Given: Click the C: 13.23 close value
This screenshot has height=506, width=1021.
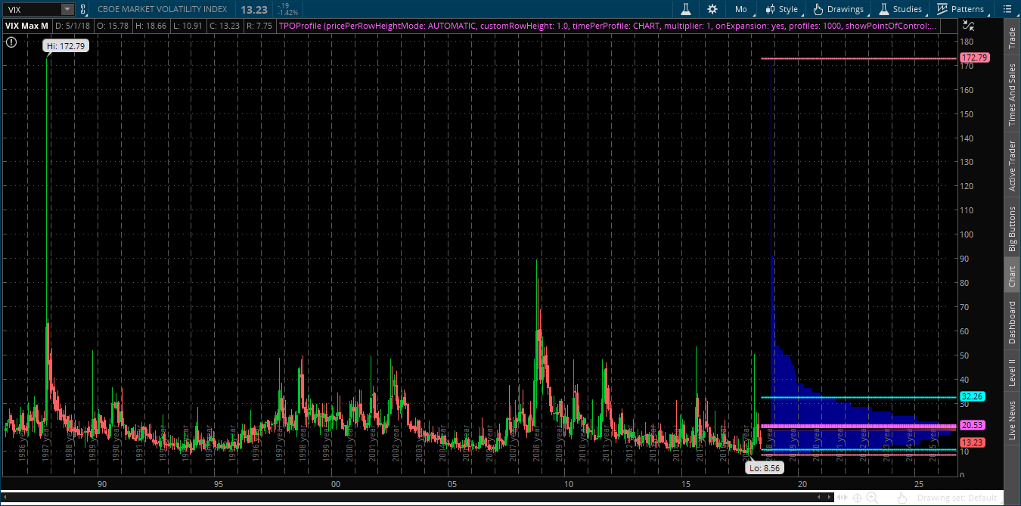Looking at the screenshot, I should [225, 25].
